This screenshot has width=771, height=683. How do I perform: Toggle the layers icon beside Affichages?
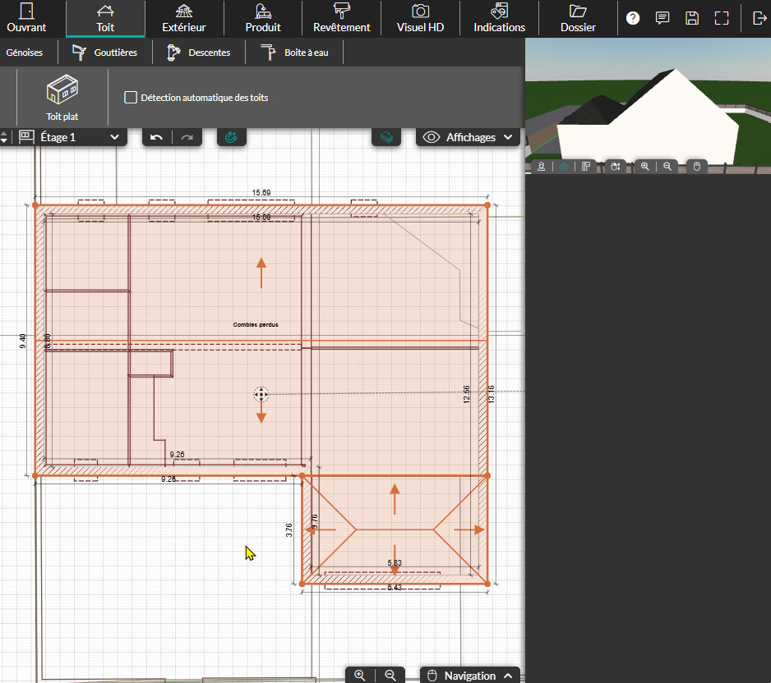(x=386, y=137)
